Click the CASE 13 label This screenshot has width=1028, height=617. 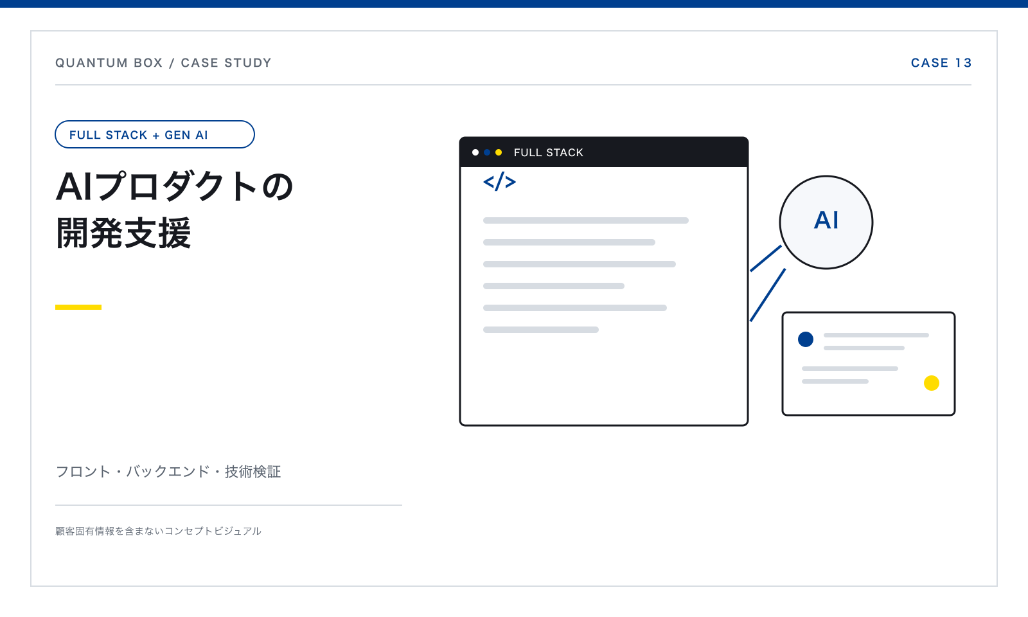941,63
